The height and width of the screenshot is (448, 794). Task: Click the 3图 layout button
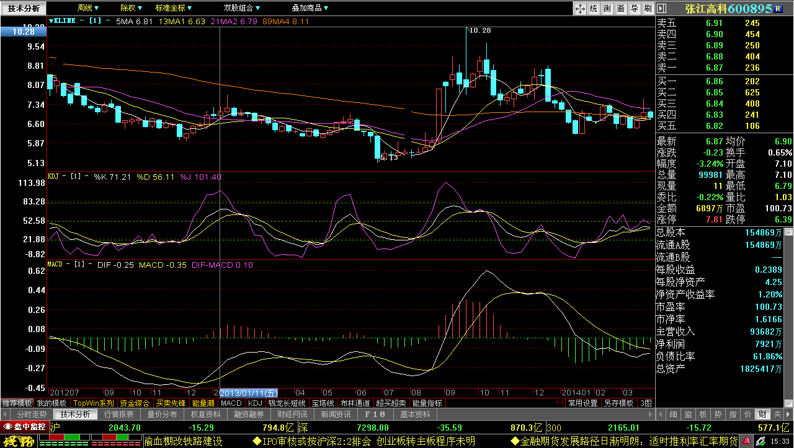tap(646, 403)
